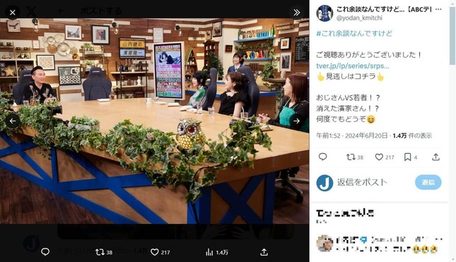
Task: Go to next photo with right arrow
Action: (297, 121)
